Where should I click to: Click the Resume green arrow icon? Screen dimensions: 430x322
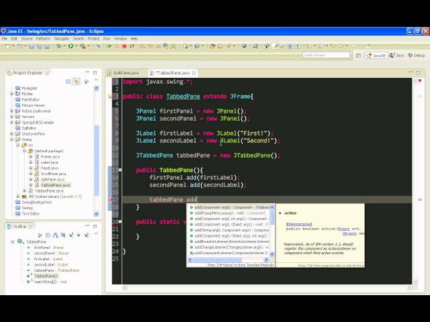[x=110, y=46]
